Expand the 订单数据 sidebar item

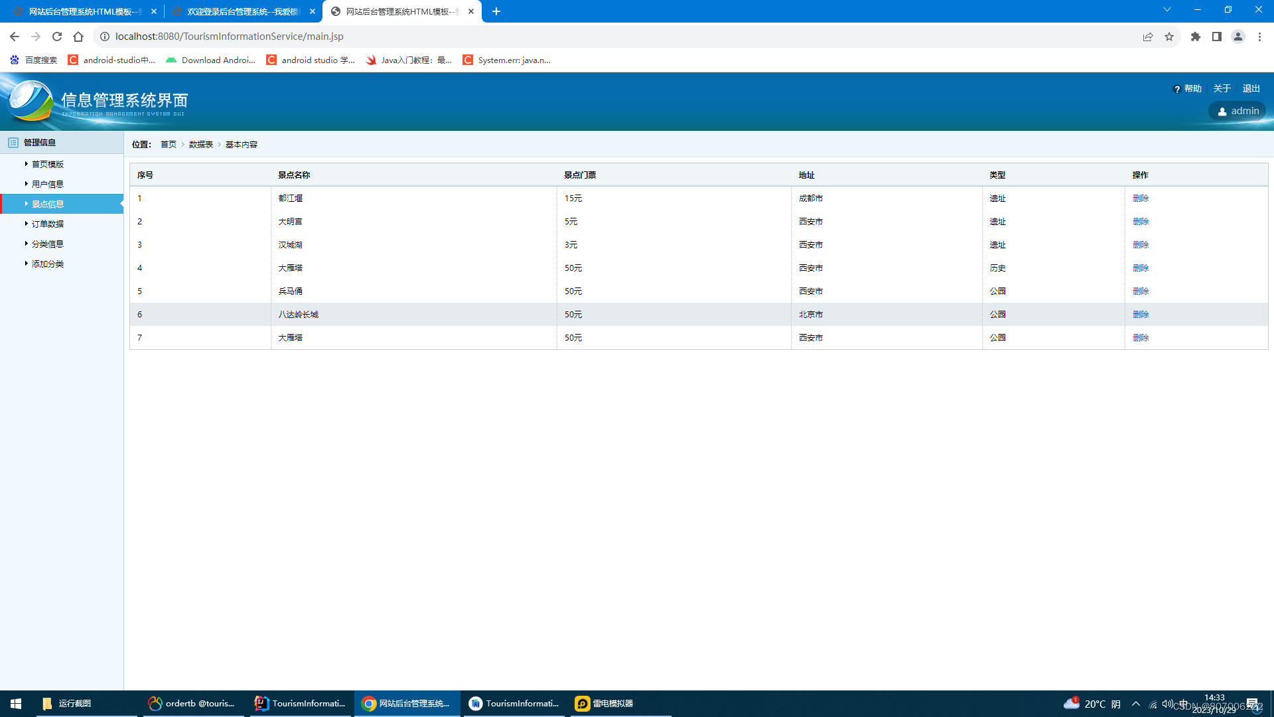48,224
